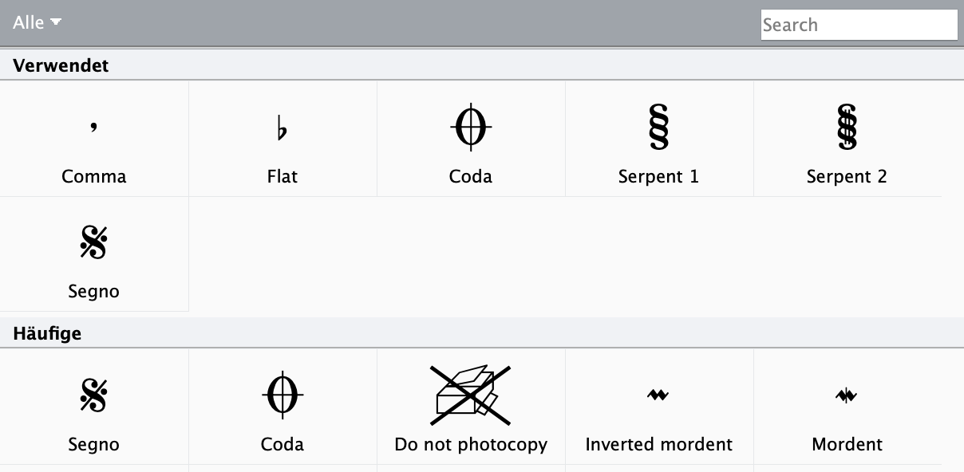Select the Inverted mordent ornament
Image resolution: width=964 pixels, height=472 pixels.
point(659,407)
